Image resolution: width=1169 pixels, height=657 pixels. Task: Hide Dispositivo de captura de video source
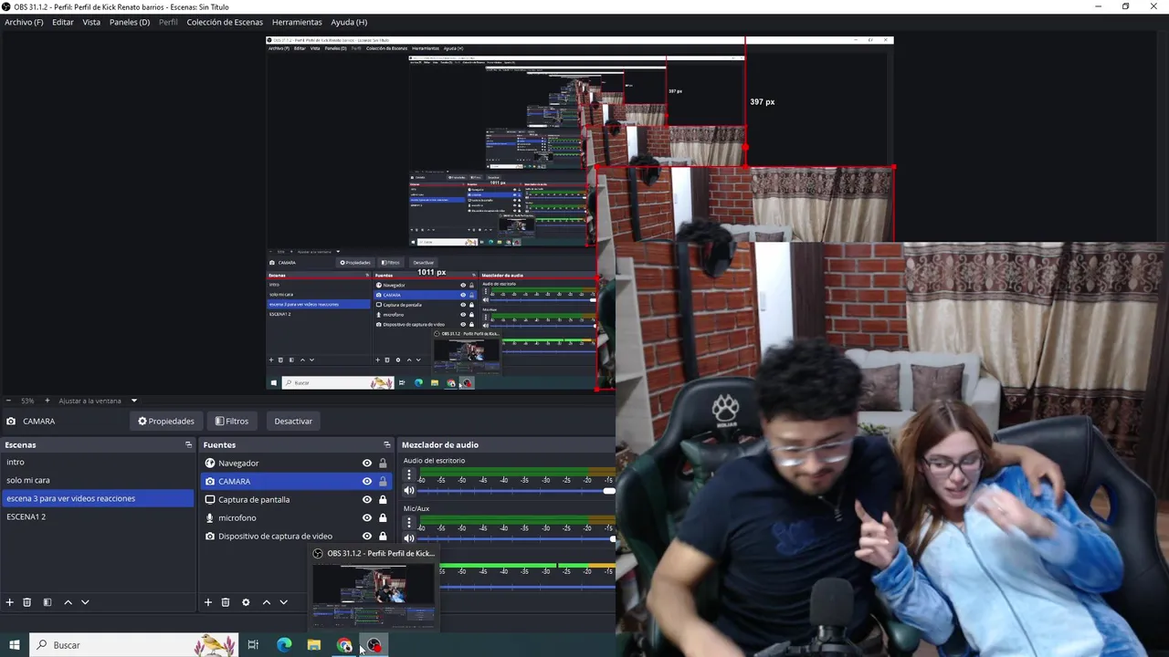367,536
